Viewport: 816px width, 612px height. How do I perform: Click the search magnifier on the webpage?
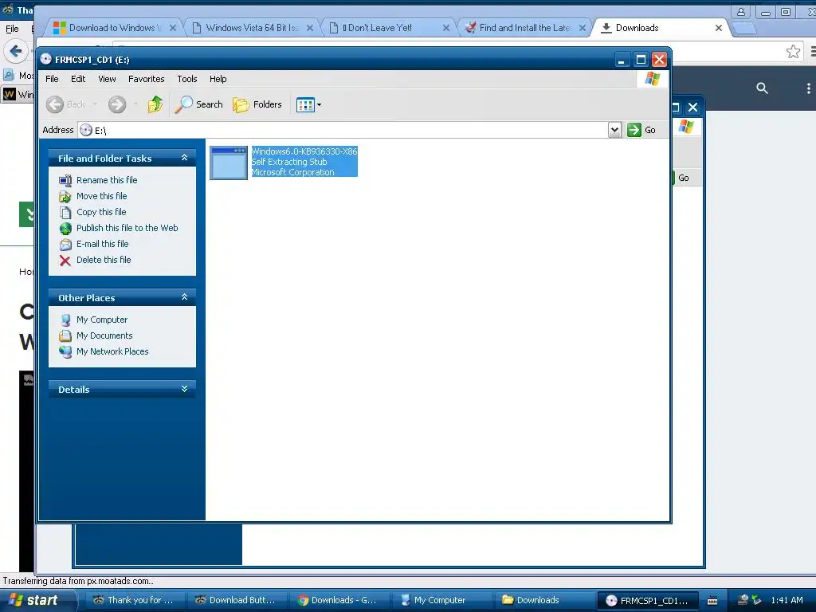[x=762, y=88]
